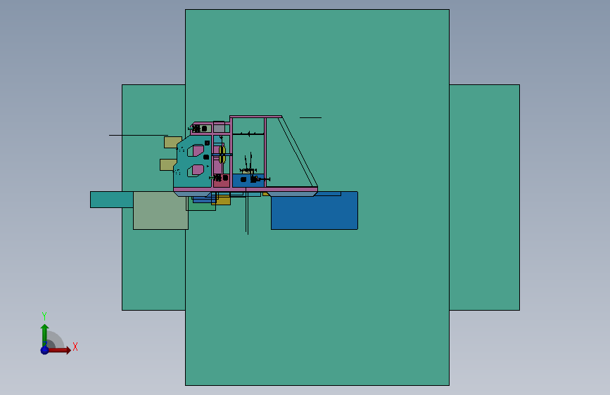Click the red X label of the triad
Image resolution: width=610 pixels, height=395 pixels.
75,347
